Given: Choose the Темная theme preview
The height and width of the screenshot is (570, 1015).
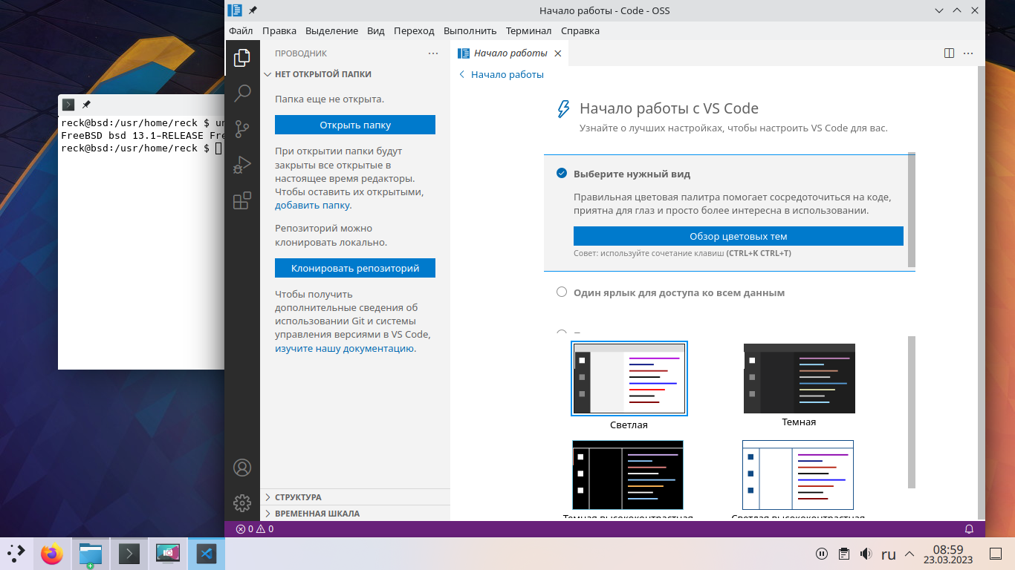Looking at the screenshot, I should tap(800, 379).
